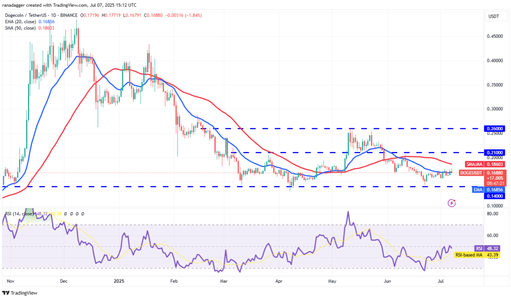The image size is (511, 298).
Task: Click the May label on the time axis
Action: pos(332,281)
